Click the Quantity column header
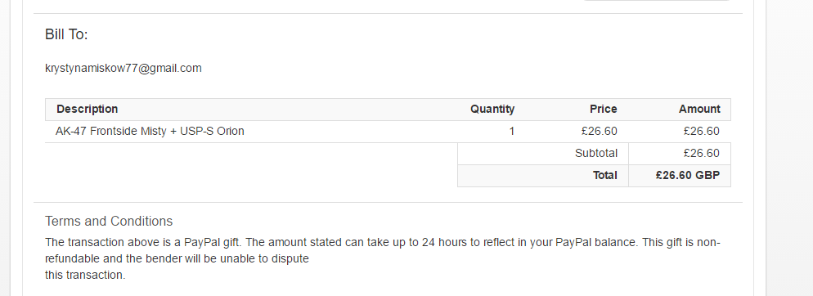The height and width of the screenshot is (296, 813). click(x=492, y=109)
